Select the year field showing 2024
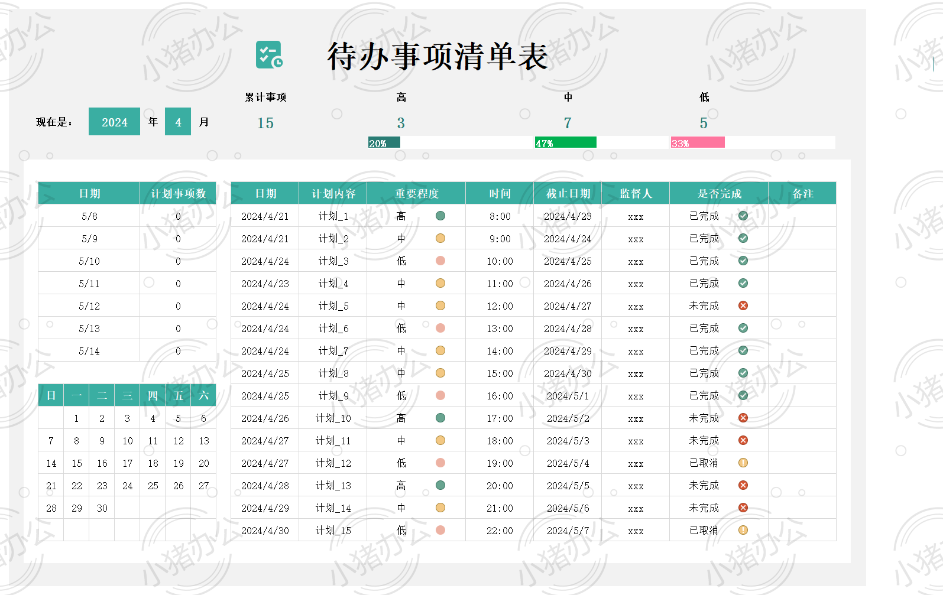 (x=114, y=122)
